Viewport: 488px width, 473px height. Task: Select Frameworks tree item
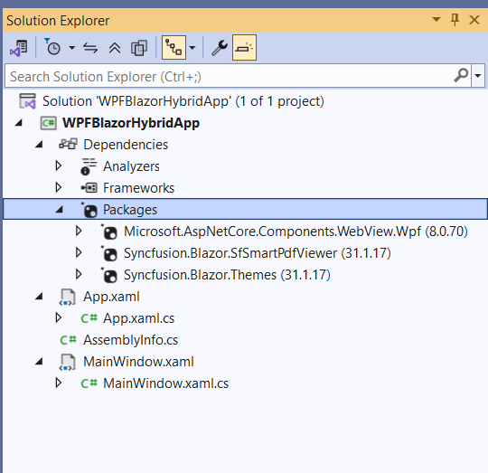point(139,188)
